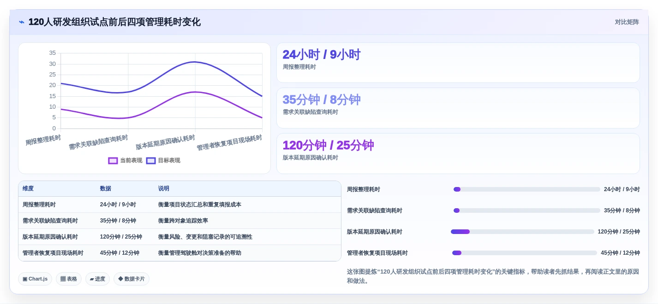
Task: Select the 24小时 / 9小时 card value
Action: (x=321, y=54)
